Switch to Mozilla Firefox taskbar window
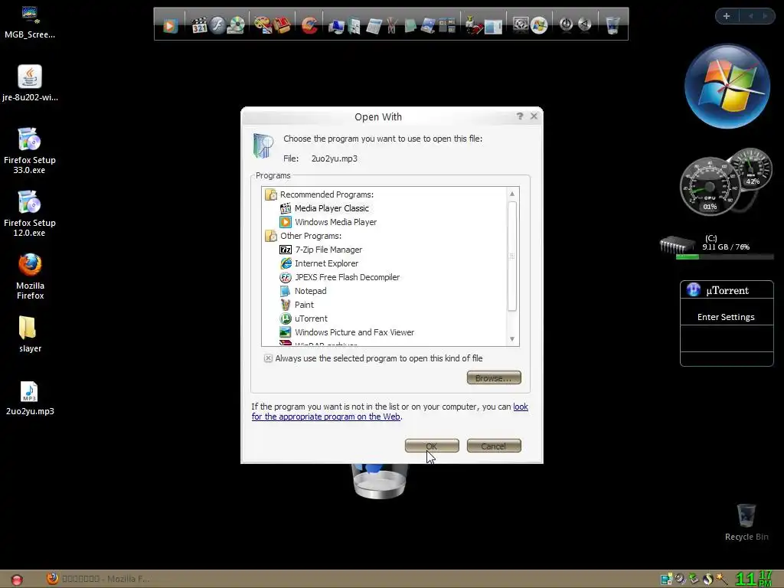The width and height of the screenshot is (784, 588). 99,579
